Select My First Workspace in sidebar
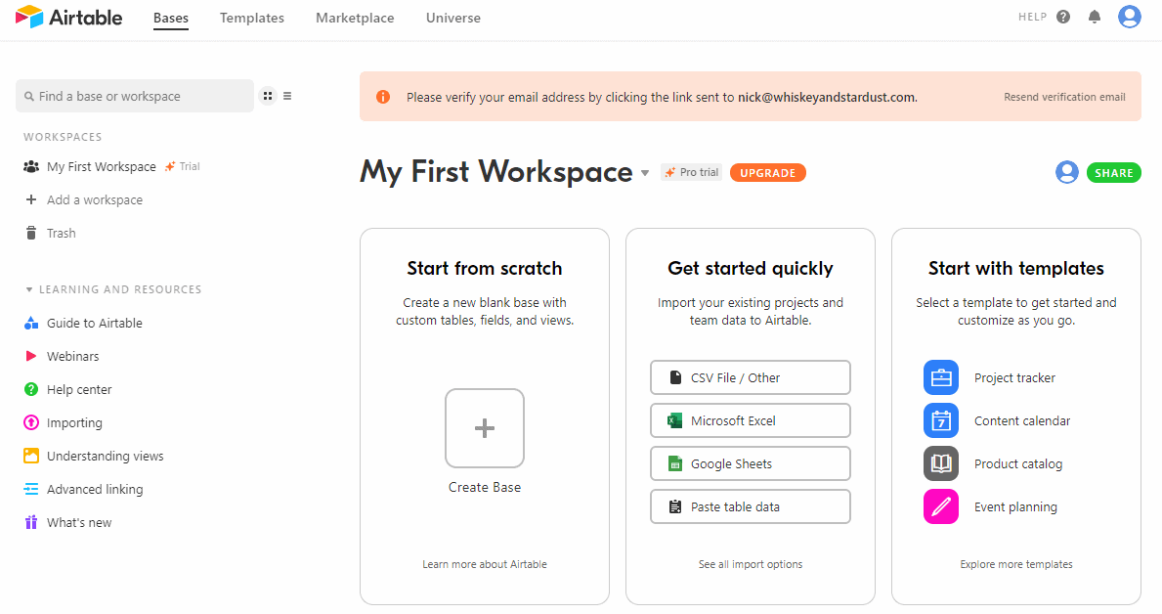 point(102,167)
